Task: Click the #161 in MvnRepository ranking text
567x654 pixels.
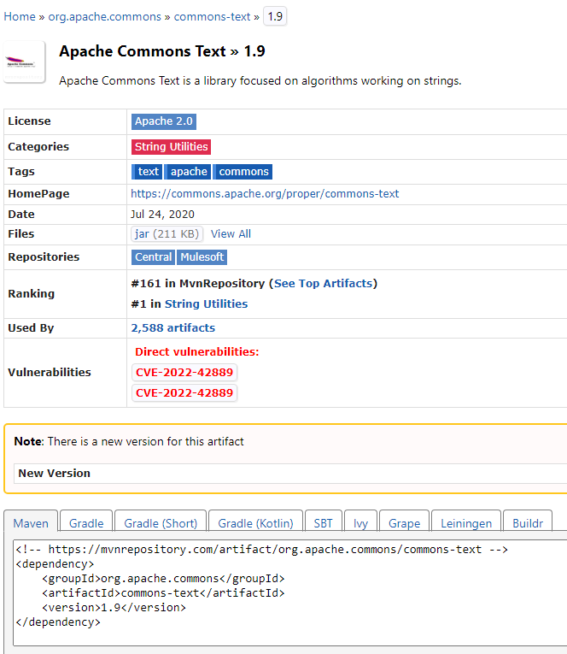Action: (198, 284)
